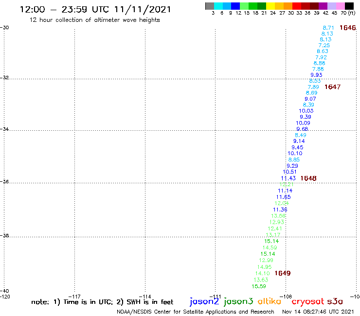Viewport: 360px width, 316px height.
Task: Click the gray swatch in the color scale
Action: tap(210, 6)
